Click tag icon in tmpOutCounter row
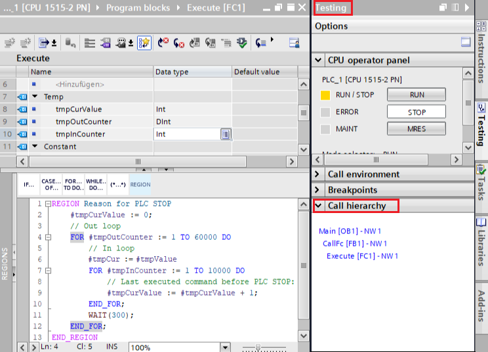The image size is (488, 352). 22,121
